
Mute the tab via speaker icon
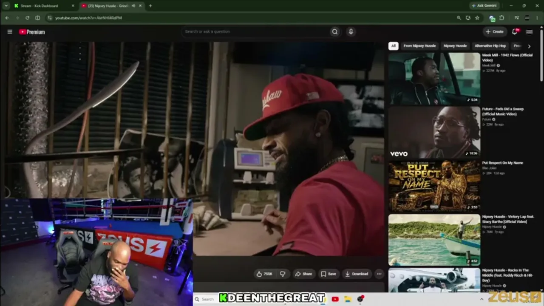(x=133, y=6)
